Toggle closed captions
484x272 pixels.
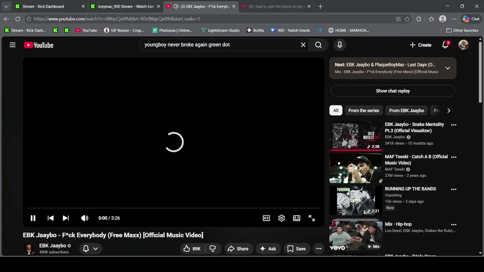pyautogui.click(x=266, y=218)
